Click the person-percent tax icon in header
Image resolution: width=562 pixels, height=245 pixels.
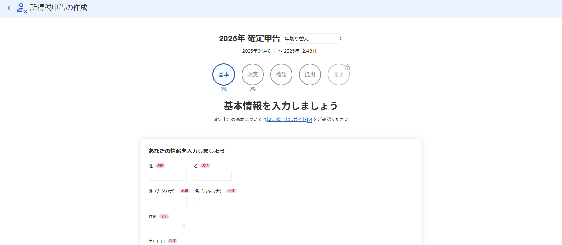22,8
